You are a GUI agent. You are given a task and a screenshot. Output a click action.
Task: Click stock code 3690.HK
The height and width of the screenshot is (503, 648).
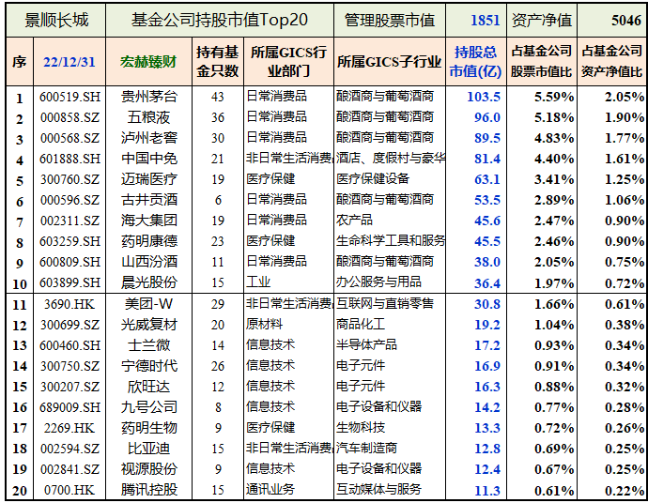[x=69, y=304]
